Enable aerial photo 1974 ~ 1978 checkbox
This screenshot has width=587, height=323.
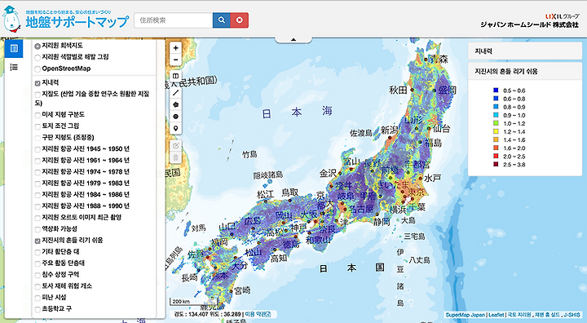tap(38, 172)
